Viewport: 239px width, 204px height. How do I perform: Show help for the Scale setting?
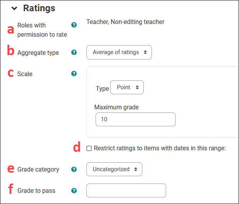[74, 73]
